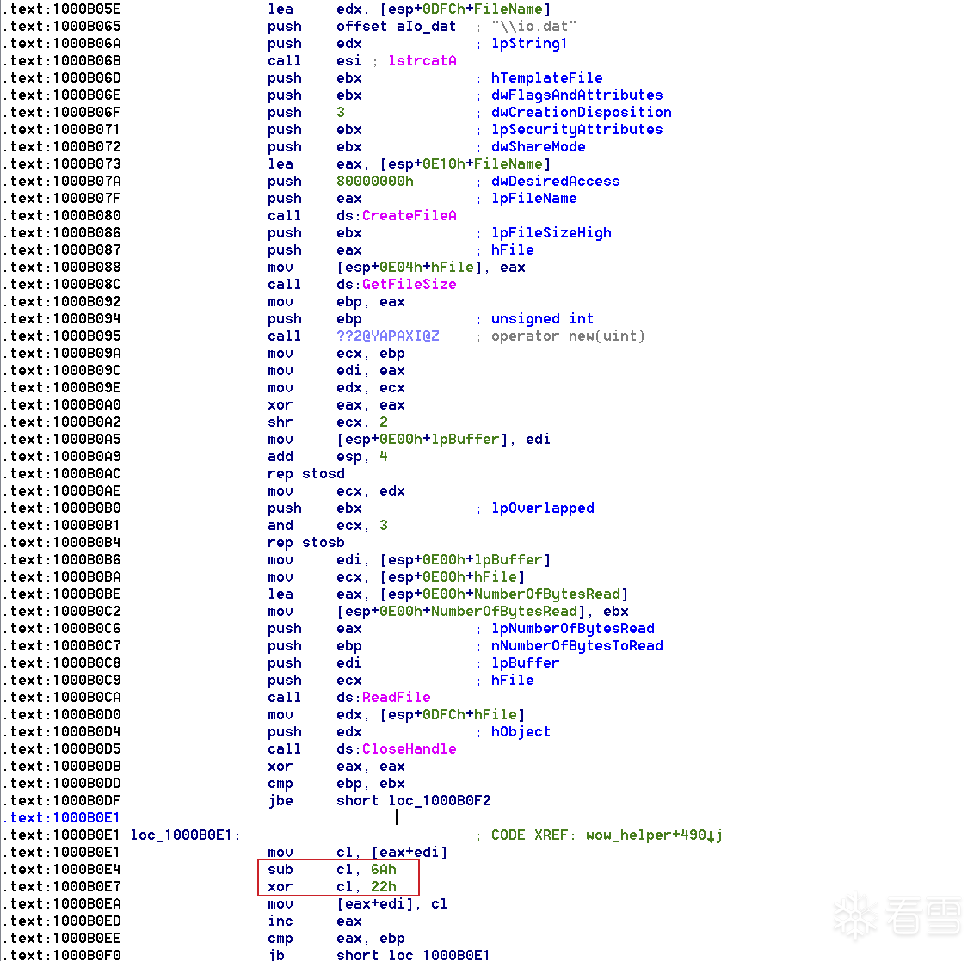Select the cmp ebp, ebx instruction
The image size is (980, 961).
pos(336,784)
